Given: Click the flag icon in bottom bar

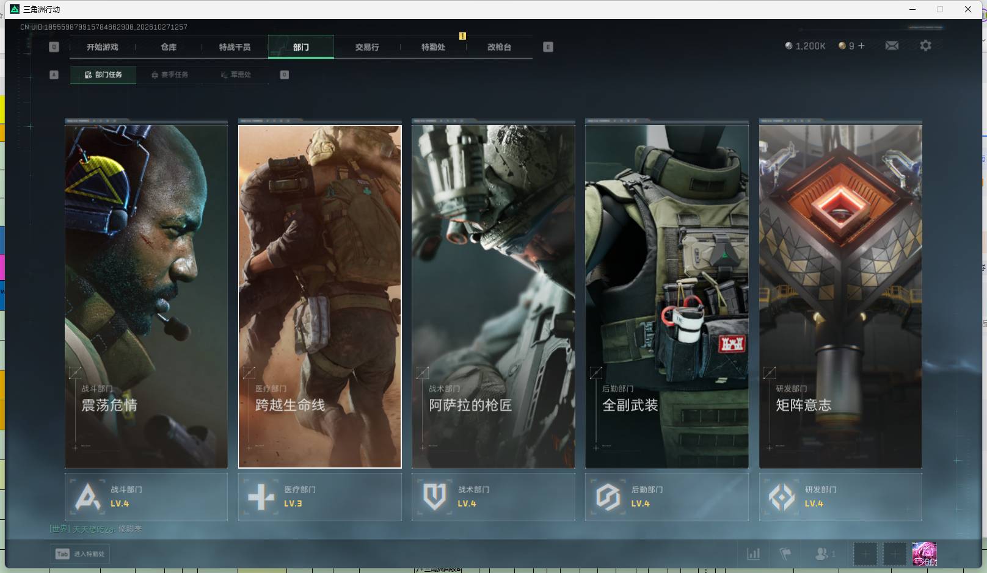Looking at the screenshot, I should coord(785,554).
